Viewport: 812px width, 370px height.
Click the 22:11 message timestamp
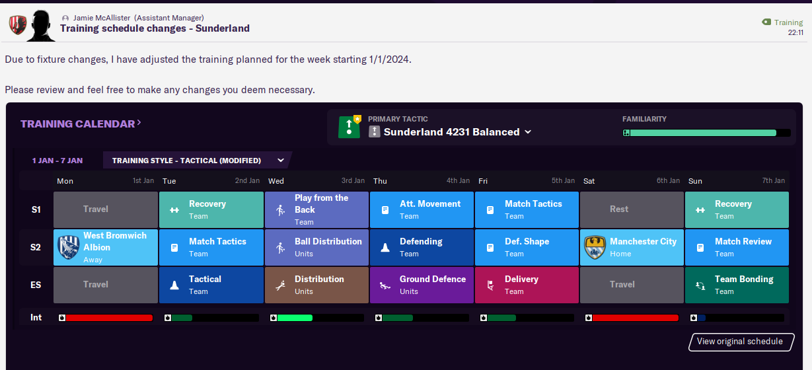(795, 32)
